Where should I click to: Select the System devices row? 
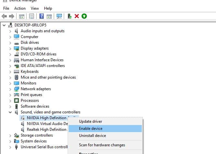click(34, 141)
